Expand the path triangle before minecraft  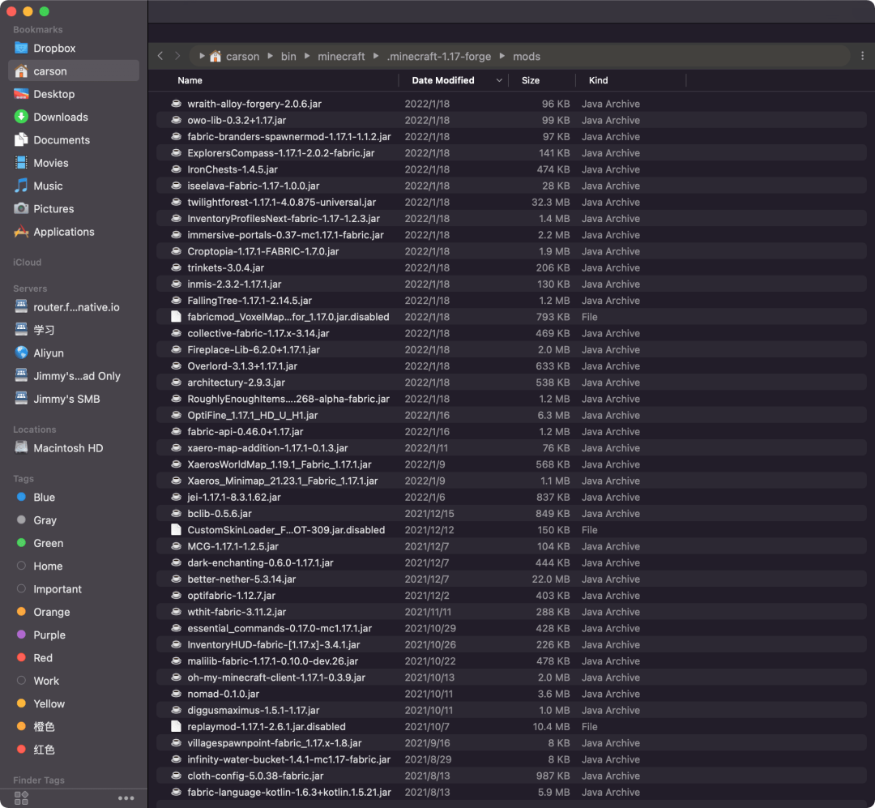307,56
